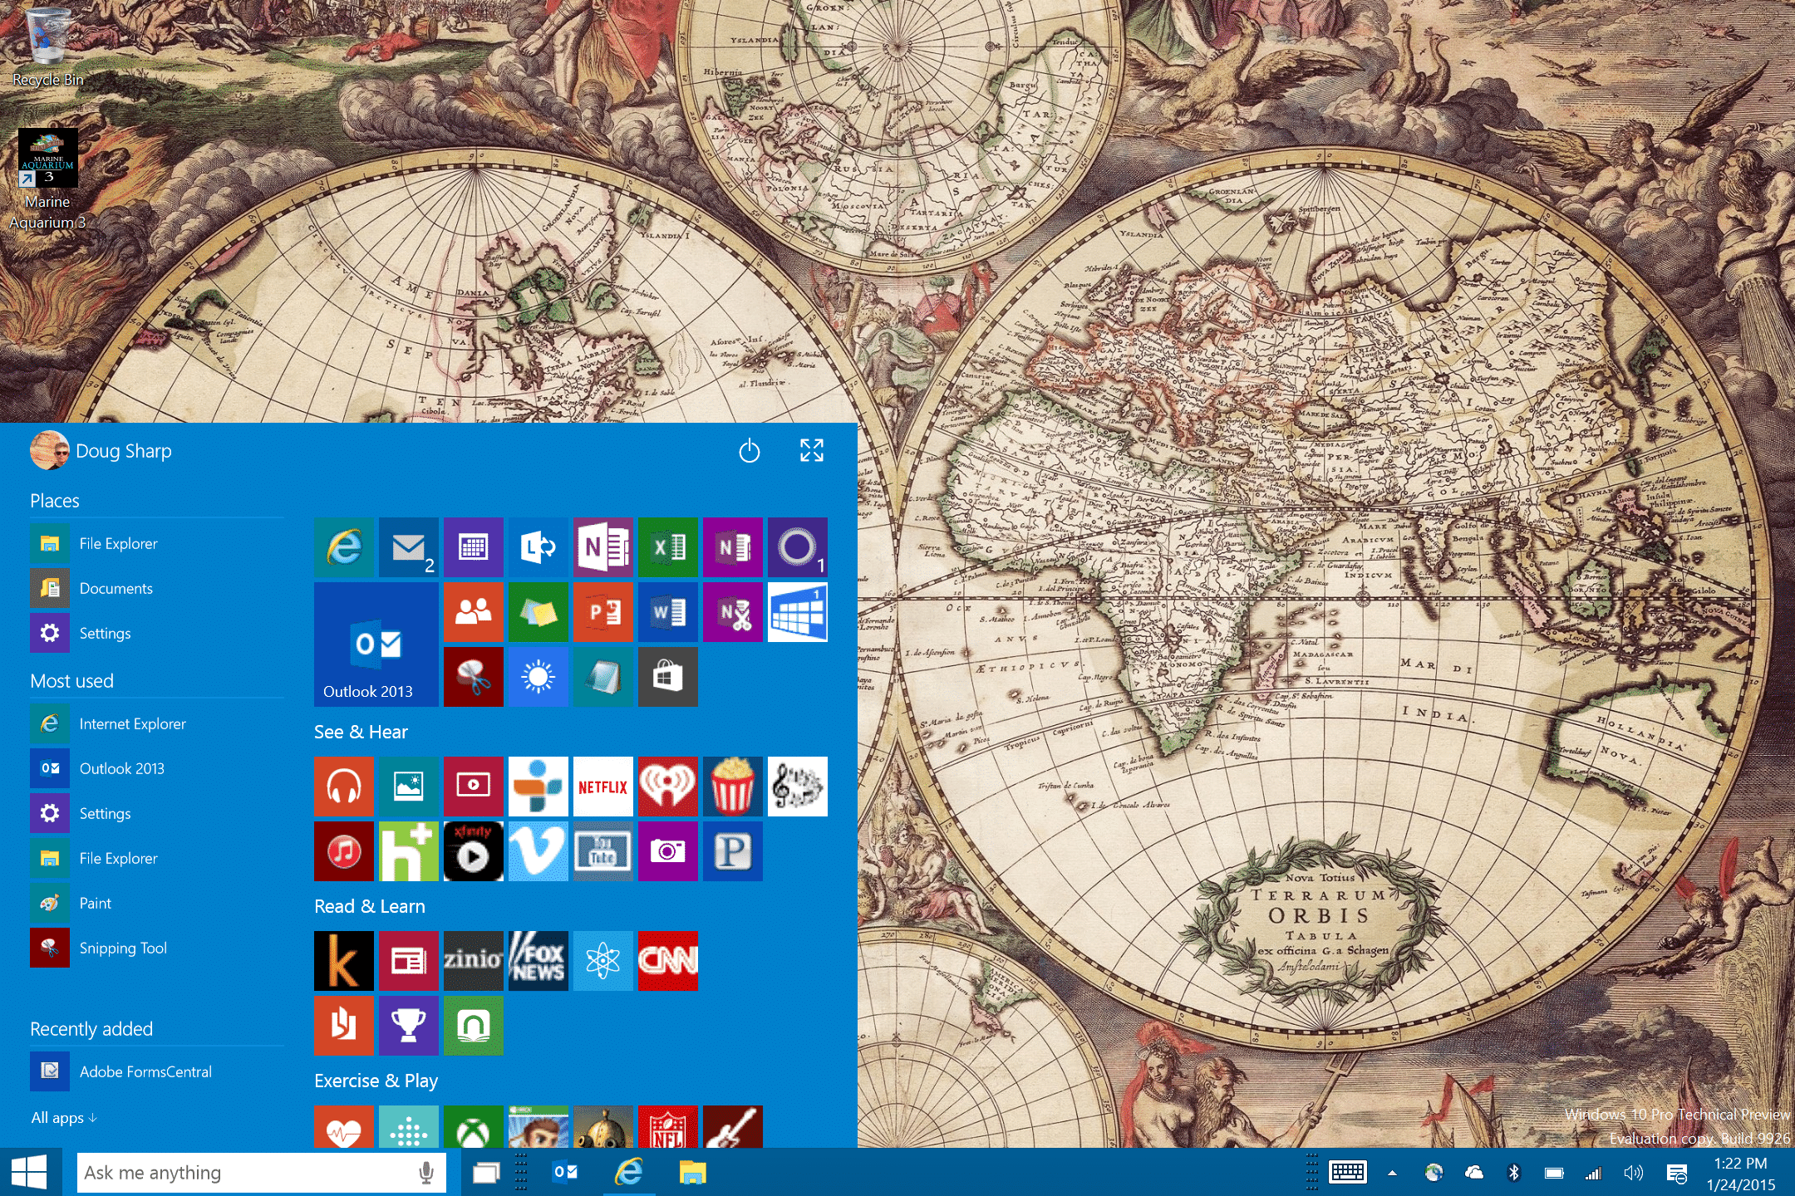Image resolution: width=1795 pixels, height=1196 pixels.
Task: Open the iHeartRadio tile
Action: click(x=668, y=787)
